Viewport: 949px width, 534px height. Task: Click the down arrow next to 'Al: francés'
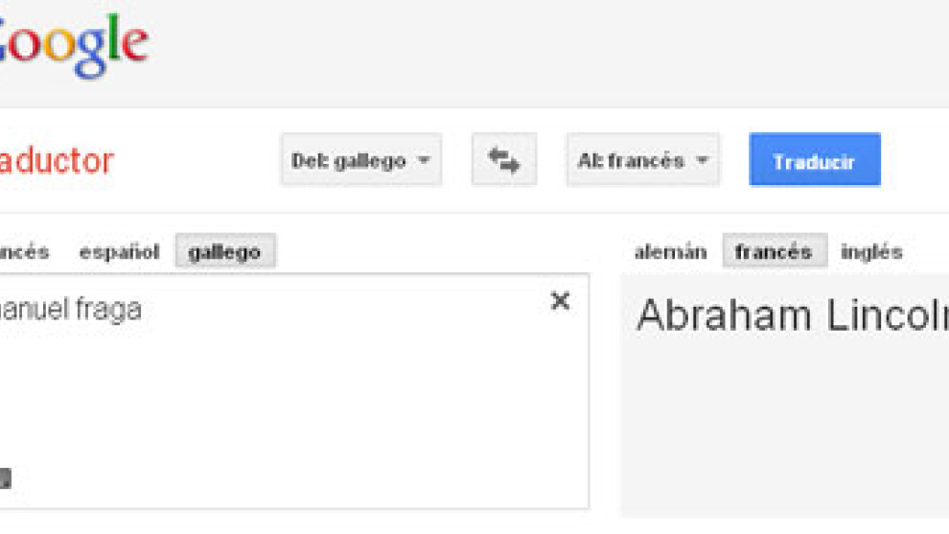702,161
